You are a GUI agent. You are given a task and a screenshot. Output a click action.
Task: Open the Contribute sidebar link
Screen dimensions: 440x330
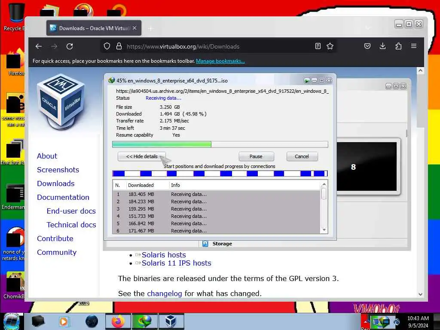click(x=55, y=238)
